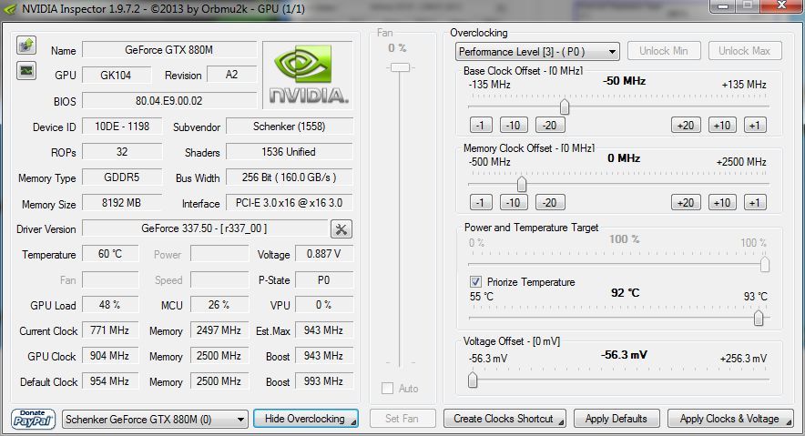The width and height of the screenshot is (805, 436).
Task: Increase base clock offset by 20
Action: tap(686, 126)
